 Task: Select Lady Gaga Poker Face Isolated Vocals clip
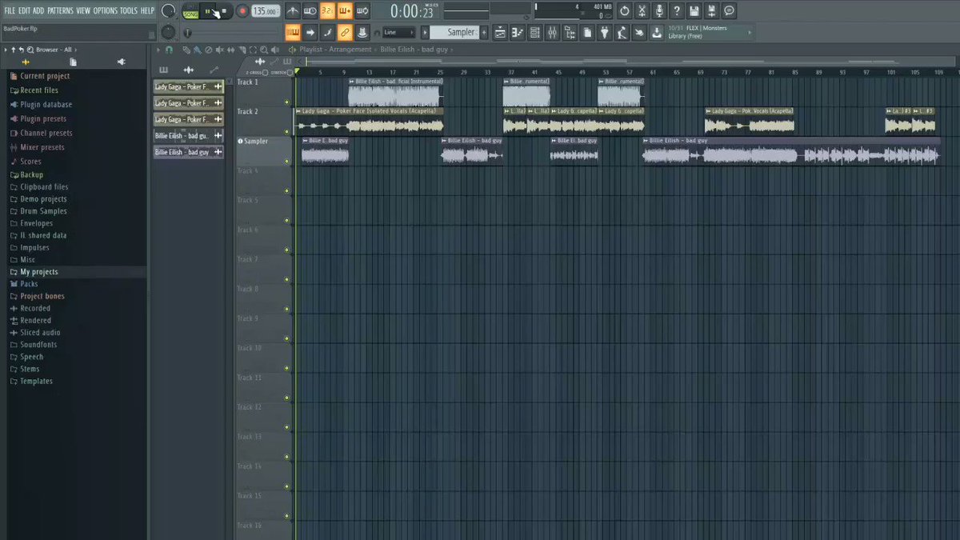(x=369, y=121)
